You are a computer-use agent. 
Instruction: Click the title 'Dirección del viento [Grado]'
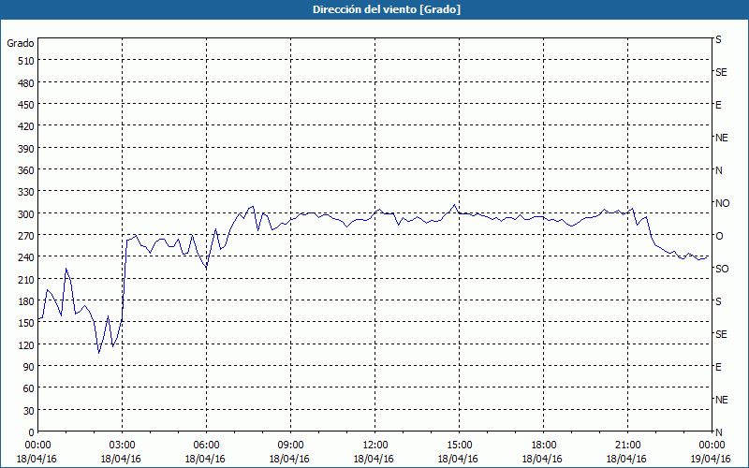(x=387, y=9)
